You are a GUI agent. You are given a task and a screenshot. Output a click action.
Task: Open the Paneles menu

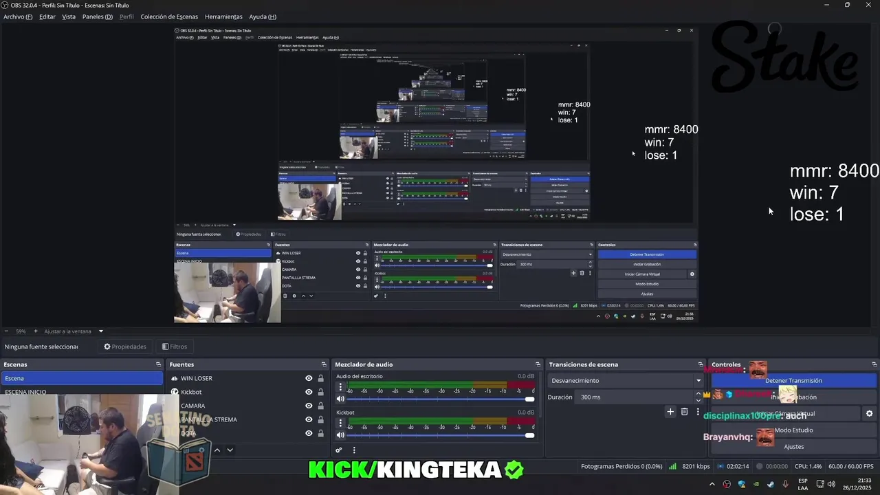[x=97, y=16]
